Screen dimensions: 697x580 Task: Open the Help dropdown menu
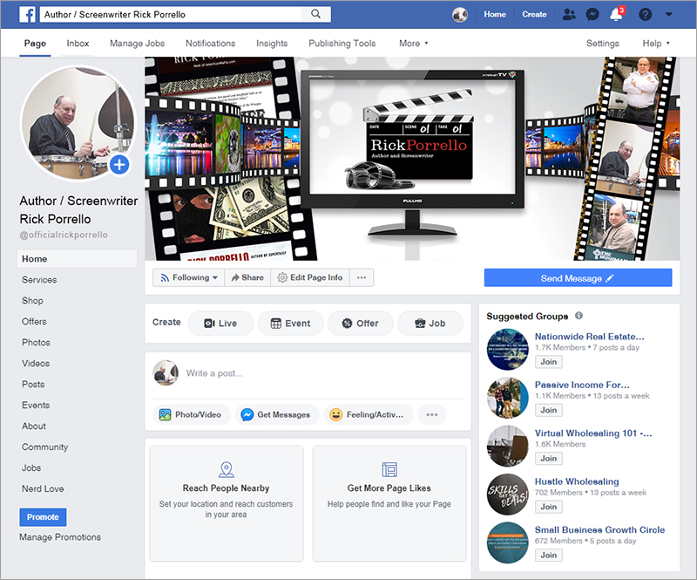click(656, 44)
